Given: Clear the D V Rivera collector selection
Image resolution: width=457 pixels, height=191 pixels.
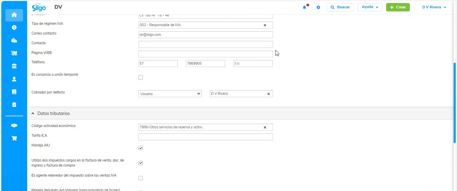Looking at the screenshot, I should click(268, 94).
